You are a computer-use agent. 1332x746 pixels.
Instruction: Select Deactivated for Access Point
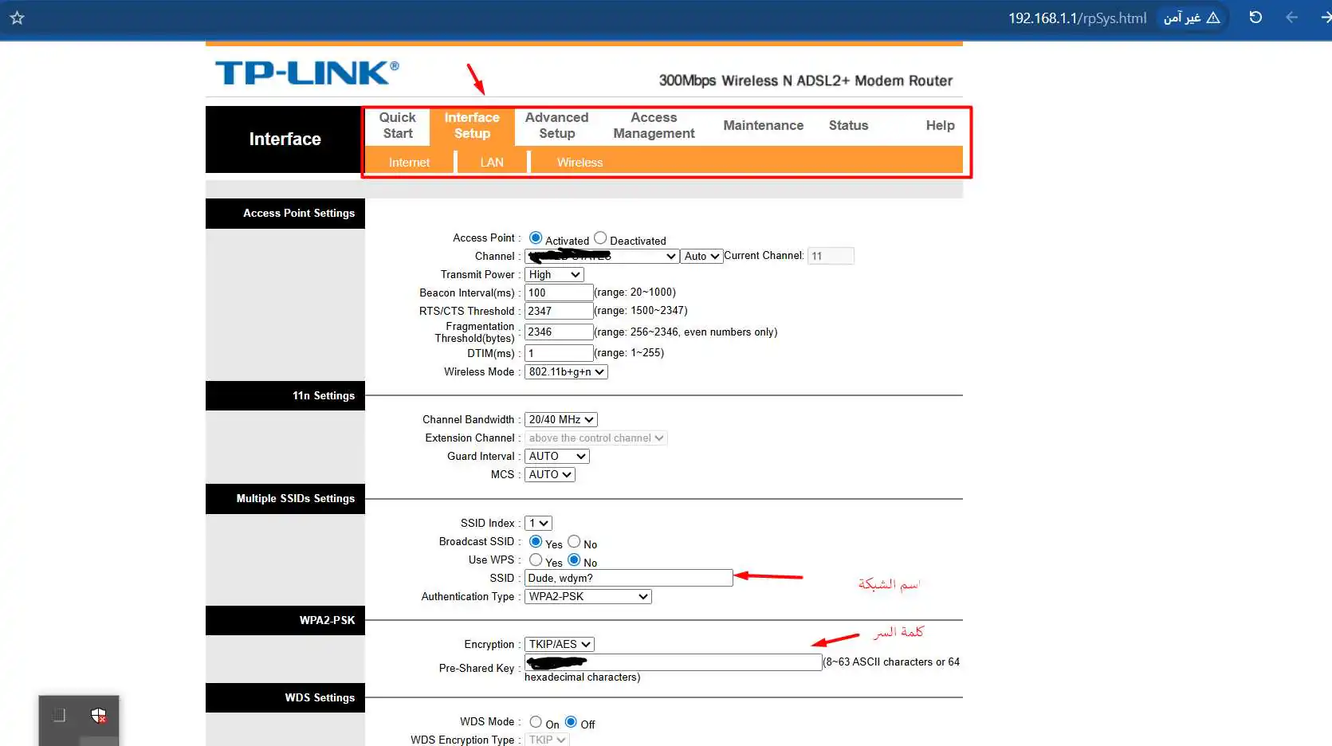[x=600, y=238]
